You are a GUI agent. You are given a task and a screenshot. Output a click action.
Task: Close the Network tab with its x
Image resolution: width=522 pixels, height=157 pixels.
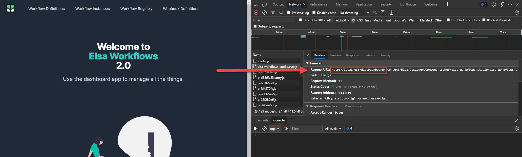coord(304,4)
